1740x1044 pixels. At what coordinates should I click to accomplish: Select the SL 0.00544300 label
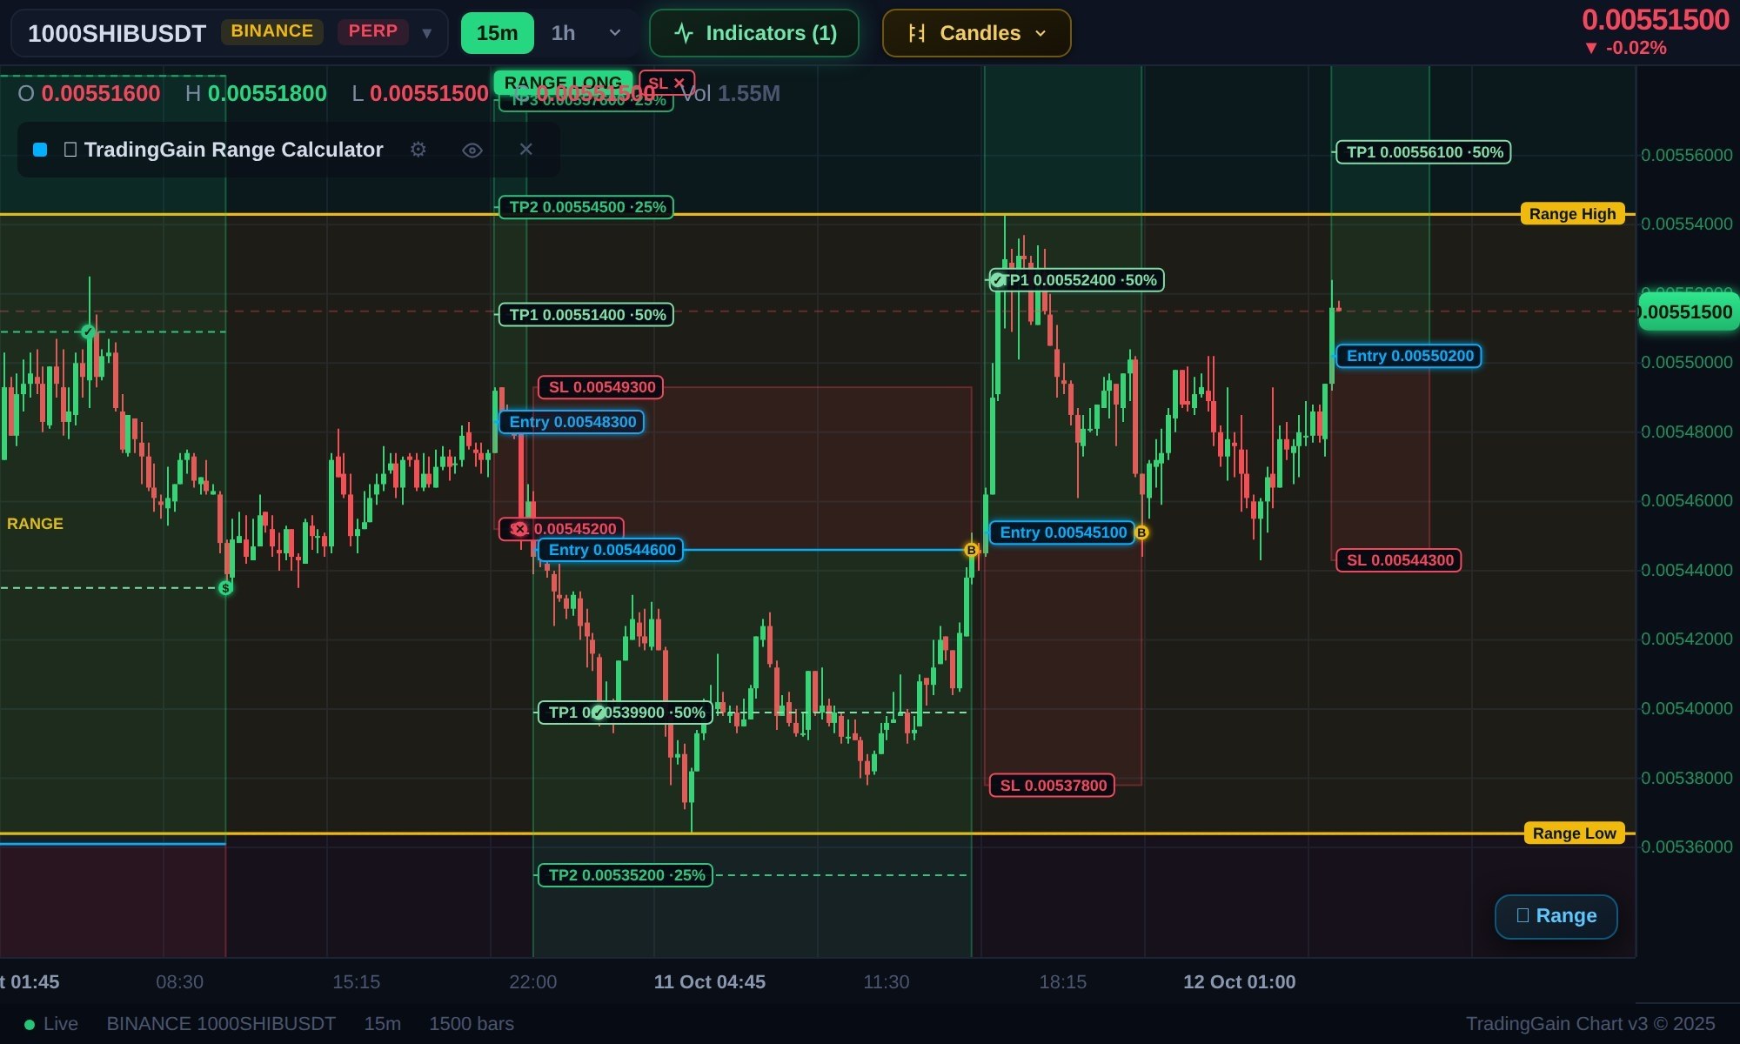(x=1399, y=560)
